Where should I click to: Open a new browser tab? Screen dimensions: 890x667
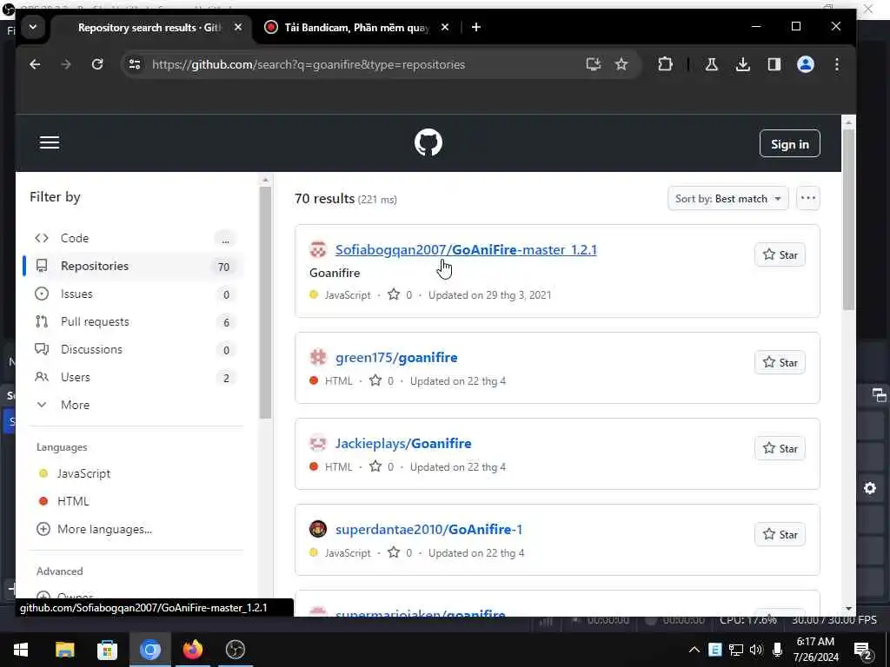[475, 27]
